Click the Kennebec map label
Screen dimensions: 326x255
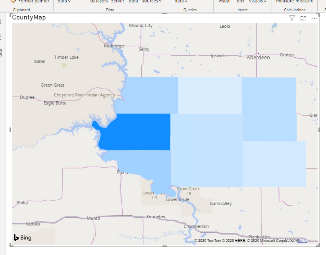pyautogui.click(x=156, y=217)
